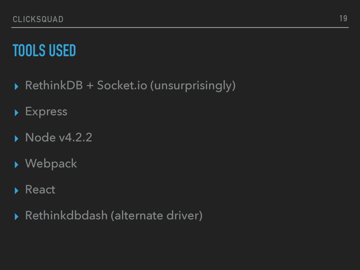Screen dimensions: 360x270
Task: Click the plus sign between RethinkDB and Socket.io
Action: (90, 86)
